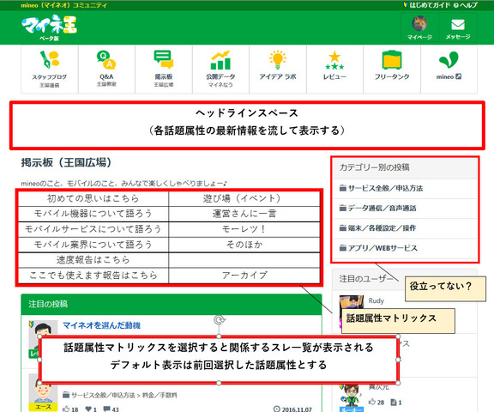Open the フリータンク tank icon
Image resolution: width=494 pixels, height=412 pixels.
coord(392,59)
